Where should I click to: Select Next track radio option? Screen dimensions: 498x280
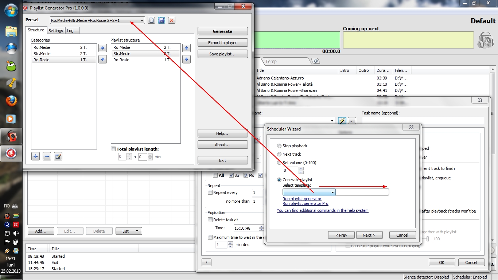click(x=280, y=154)
